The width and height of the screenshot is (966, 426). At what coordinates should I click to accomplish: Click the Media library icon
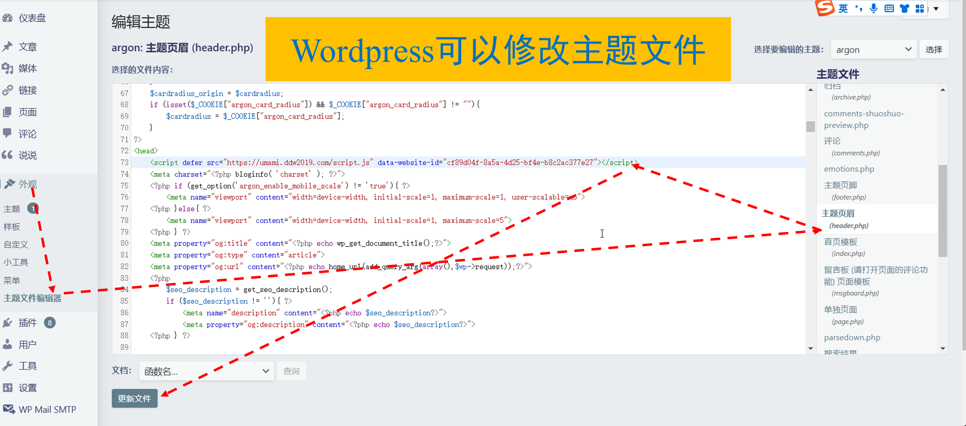(7, 68)
